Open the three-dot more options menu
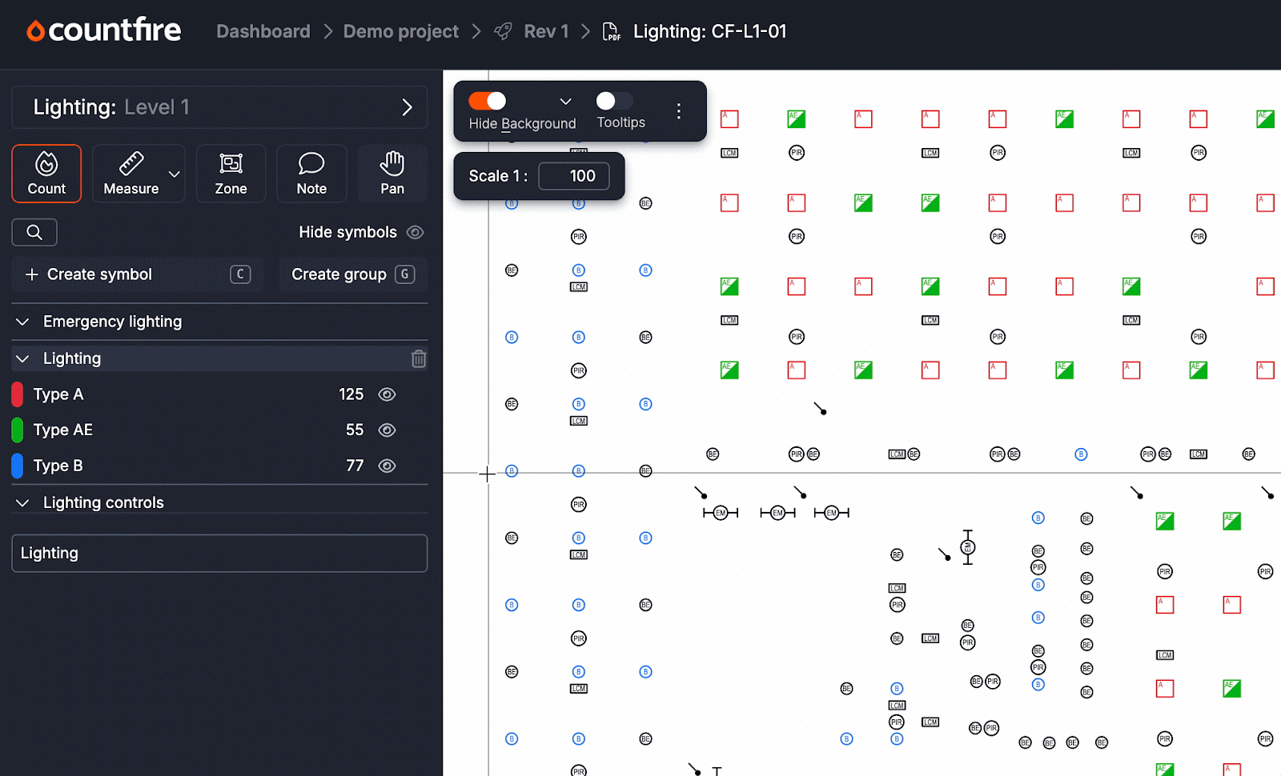Image resolution: width=1281 pixels, height=776 pixels. tap(679, 110)
